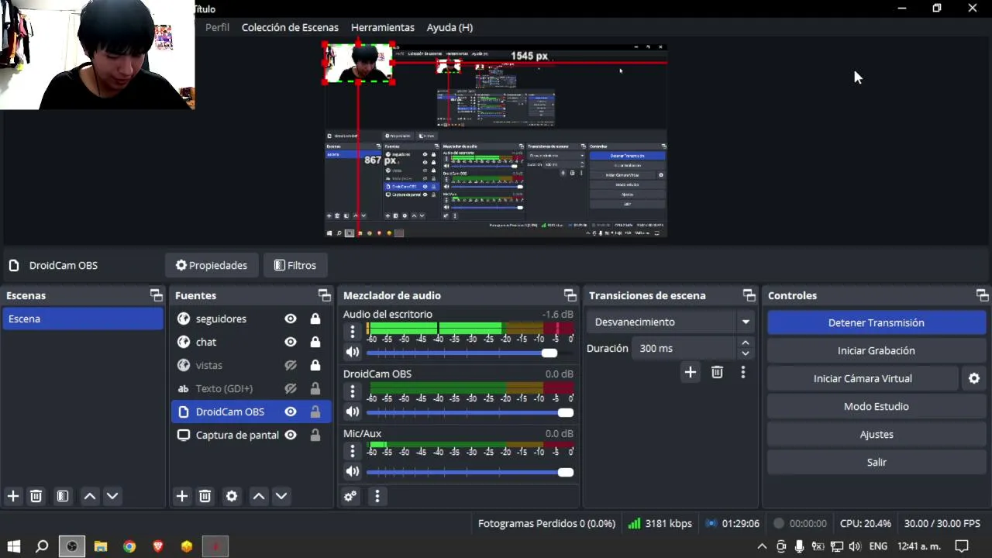Lock the DroidCam OBS source
This screenshot has height=558, width=992.
point(315,412)
